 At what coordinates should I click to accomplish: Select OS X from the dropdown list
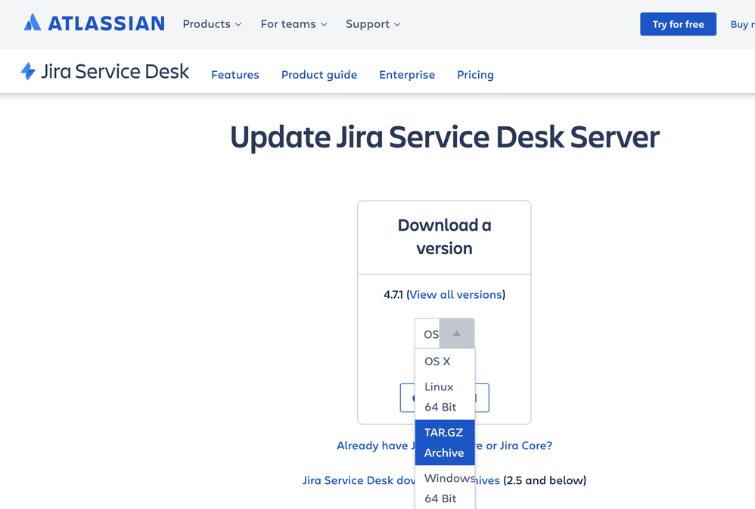(445, 362)
